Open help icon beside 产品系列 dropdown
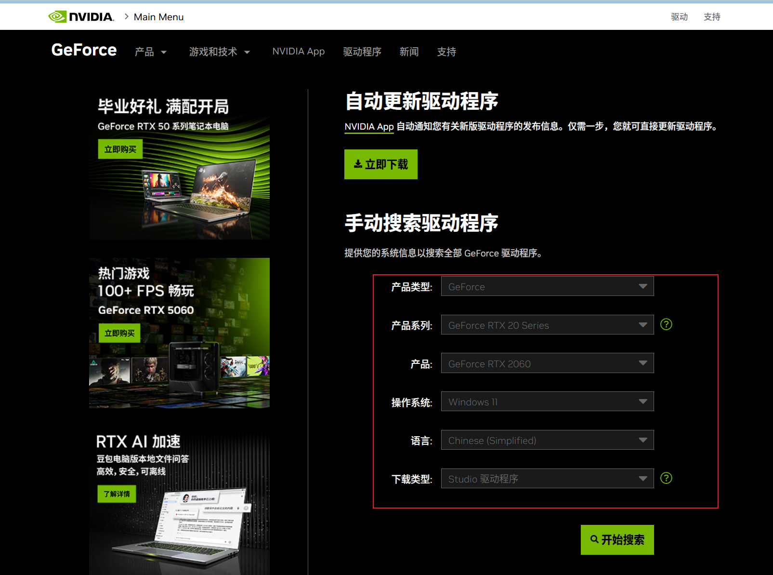This screenshot has height=575, width=773. [x=666, y=324]
